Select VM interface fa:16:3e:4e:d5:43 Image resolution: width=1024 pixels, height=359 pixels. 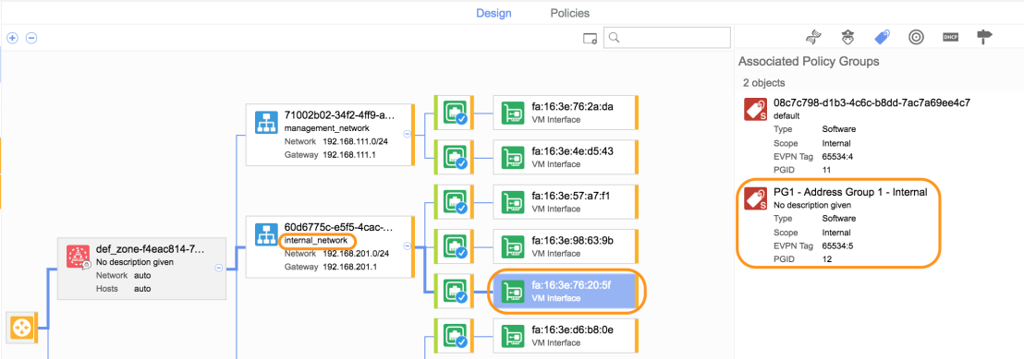[x=566, y=157]
